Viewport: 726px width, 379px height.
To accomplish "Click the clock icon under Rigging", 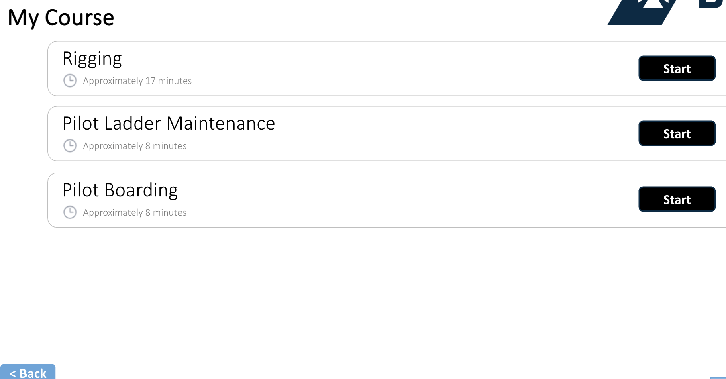I will coord(70,81).
